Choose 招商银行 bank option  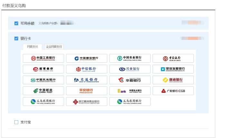coord(43,69)
